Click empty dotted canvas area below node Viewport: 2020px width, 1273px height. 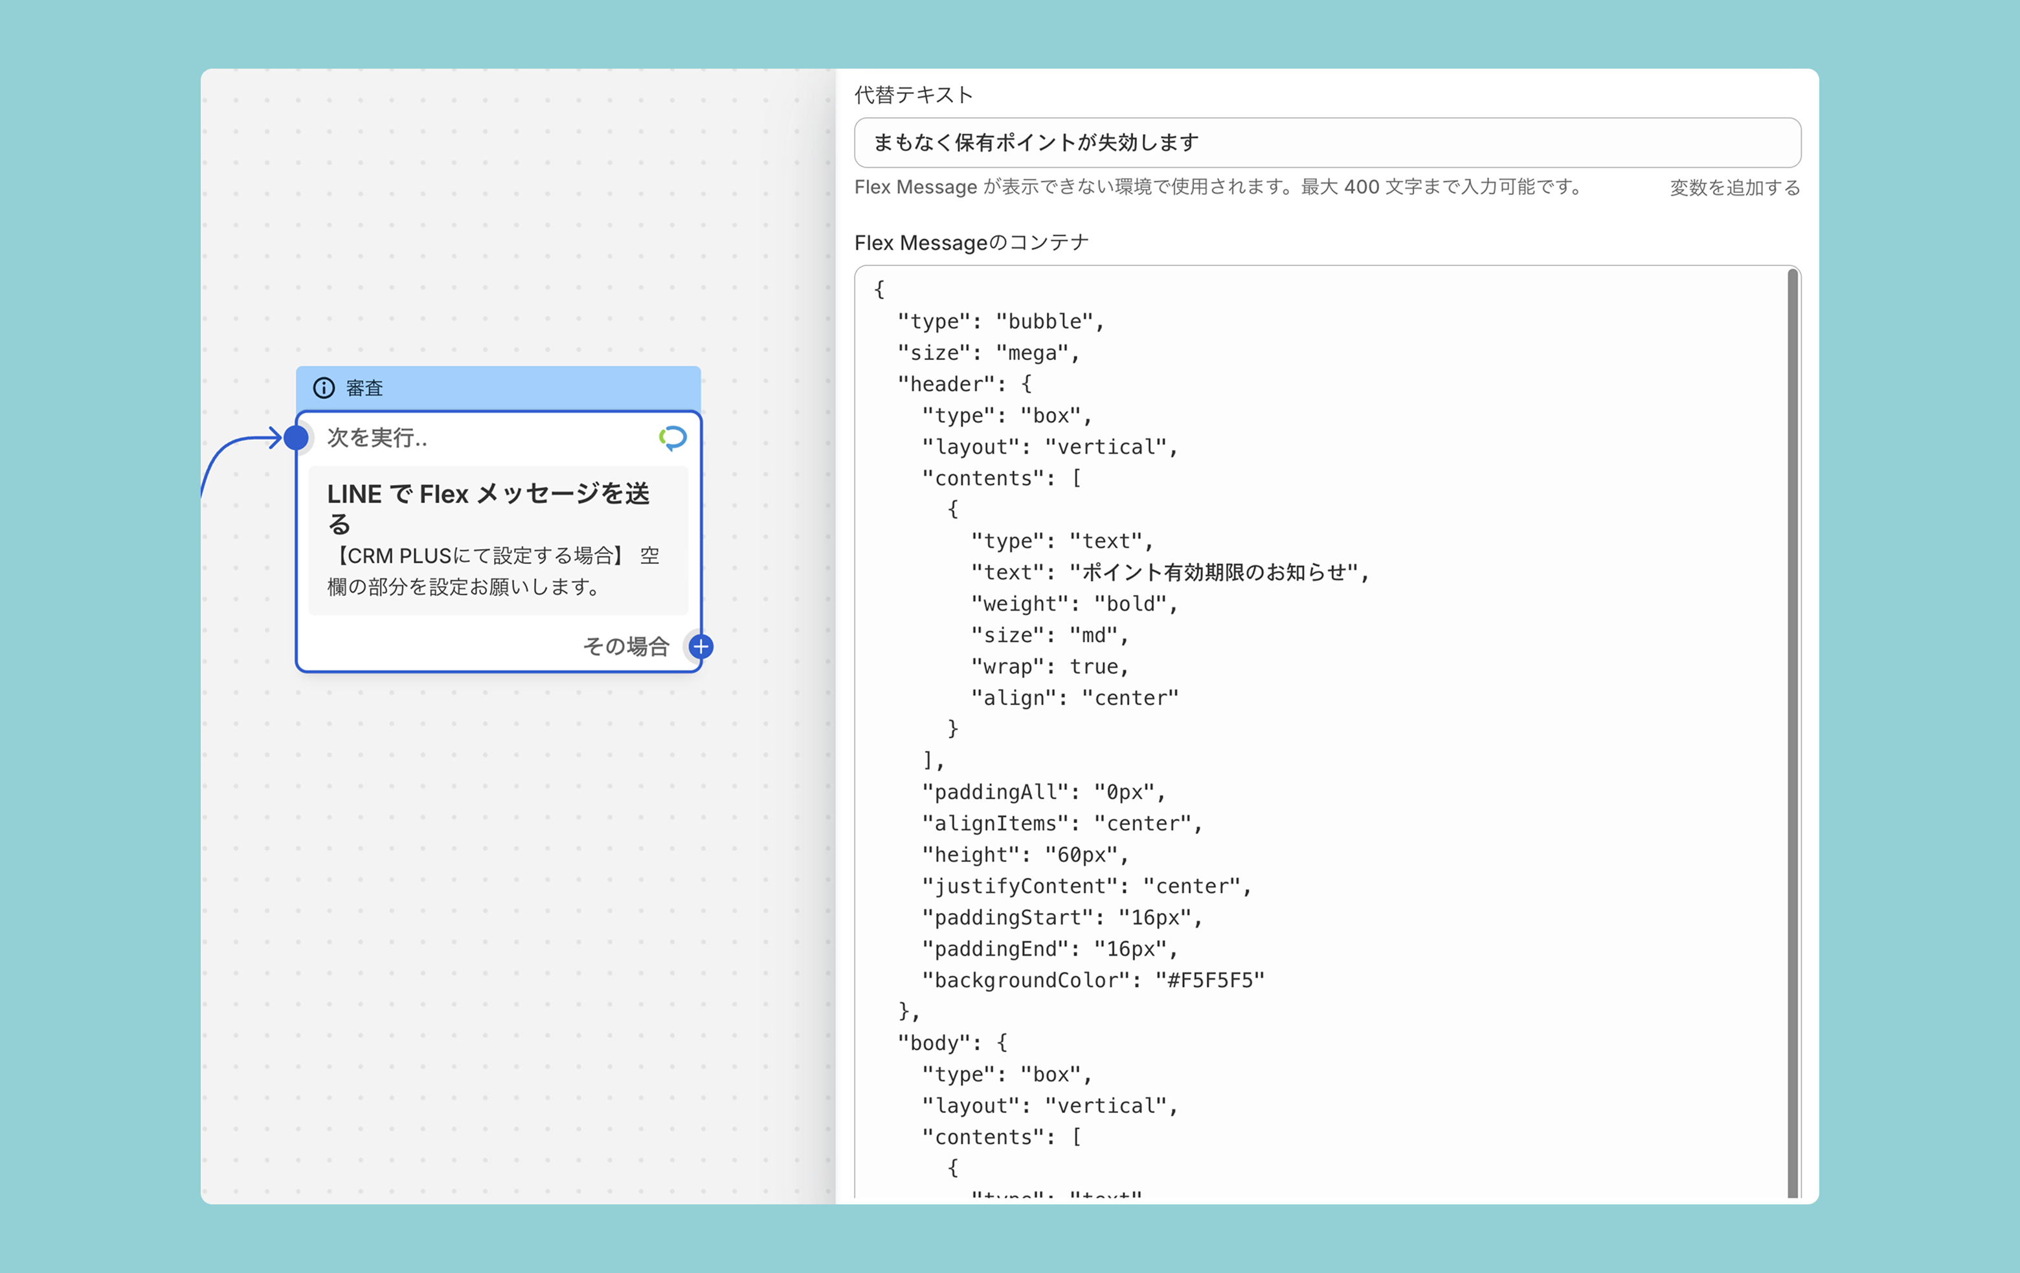point(503,923)
